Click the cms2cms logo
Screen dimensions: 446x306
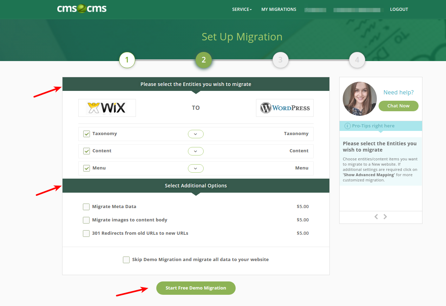pyautogui.click(x=82, y=9)
